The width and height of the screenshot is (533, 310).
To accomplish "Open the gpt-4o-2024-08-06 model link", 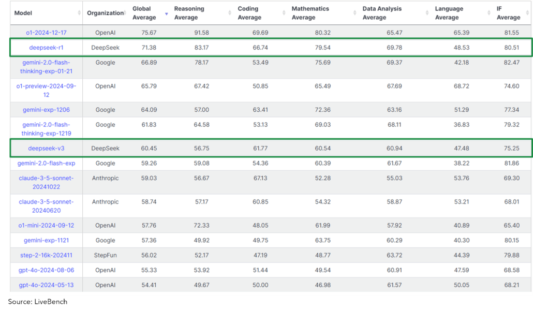I will pyautogui.click(x=46, y=270).
